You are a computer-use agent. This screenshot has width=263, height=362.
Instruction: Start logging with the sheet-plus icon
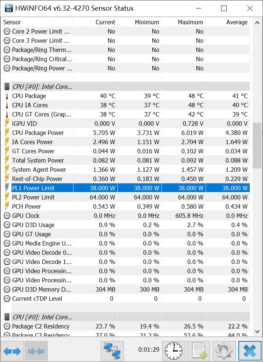coord(198,351)
